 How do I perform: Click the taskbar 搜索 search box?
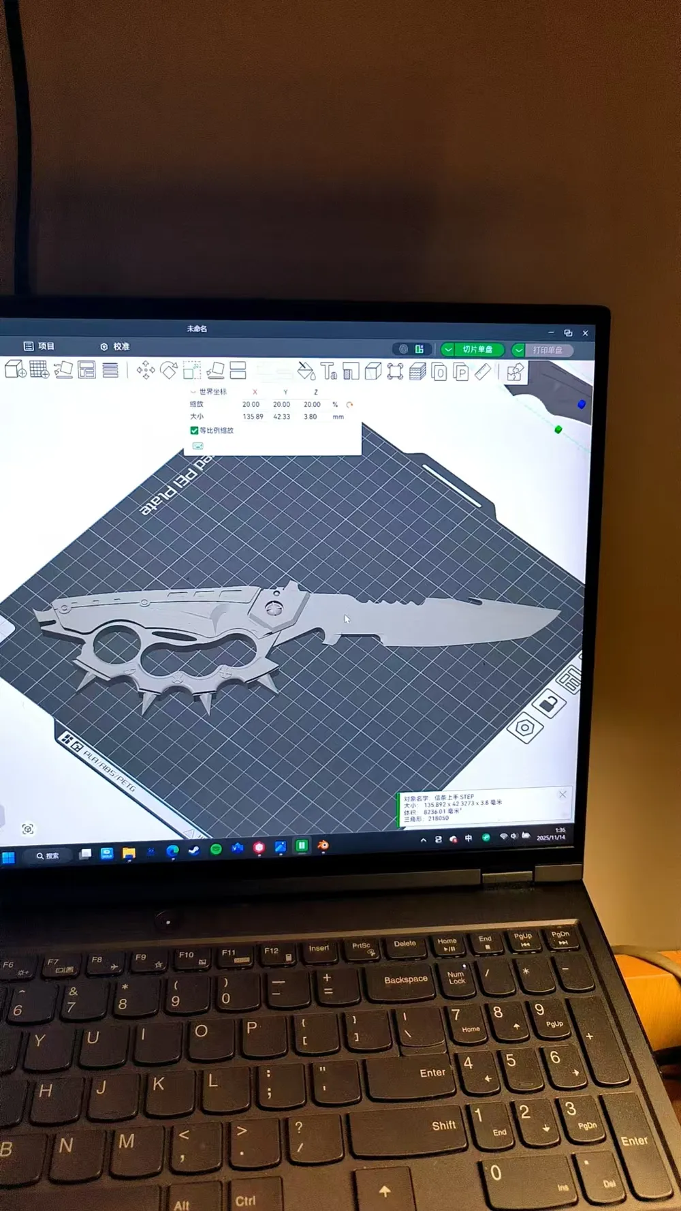click(x=48, y=856)
